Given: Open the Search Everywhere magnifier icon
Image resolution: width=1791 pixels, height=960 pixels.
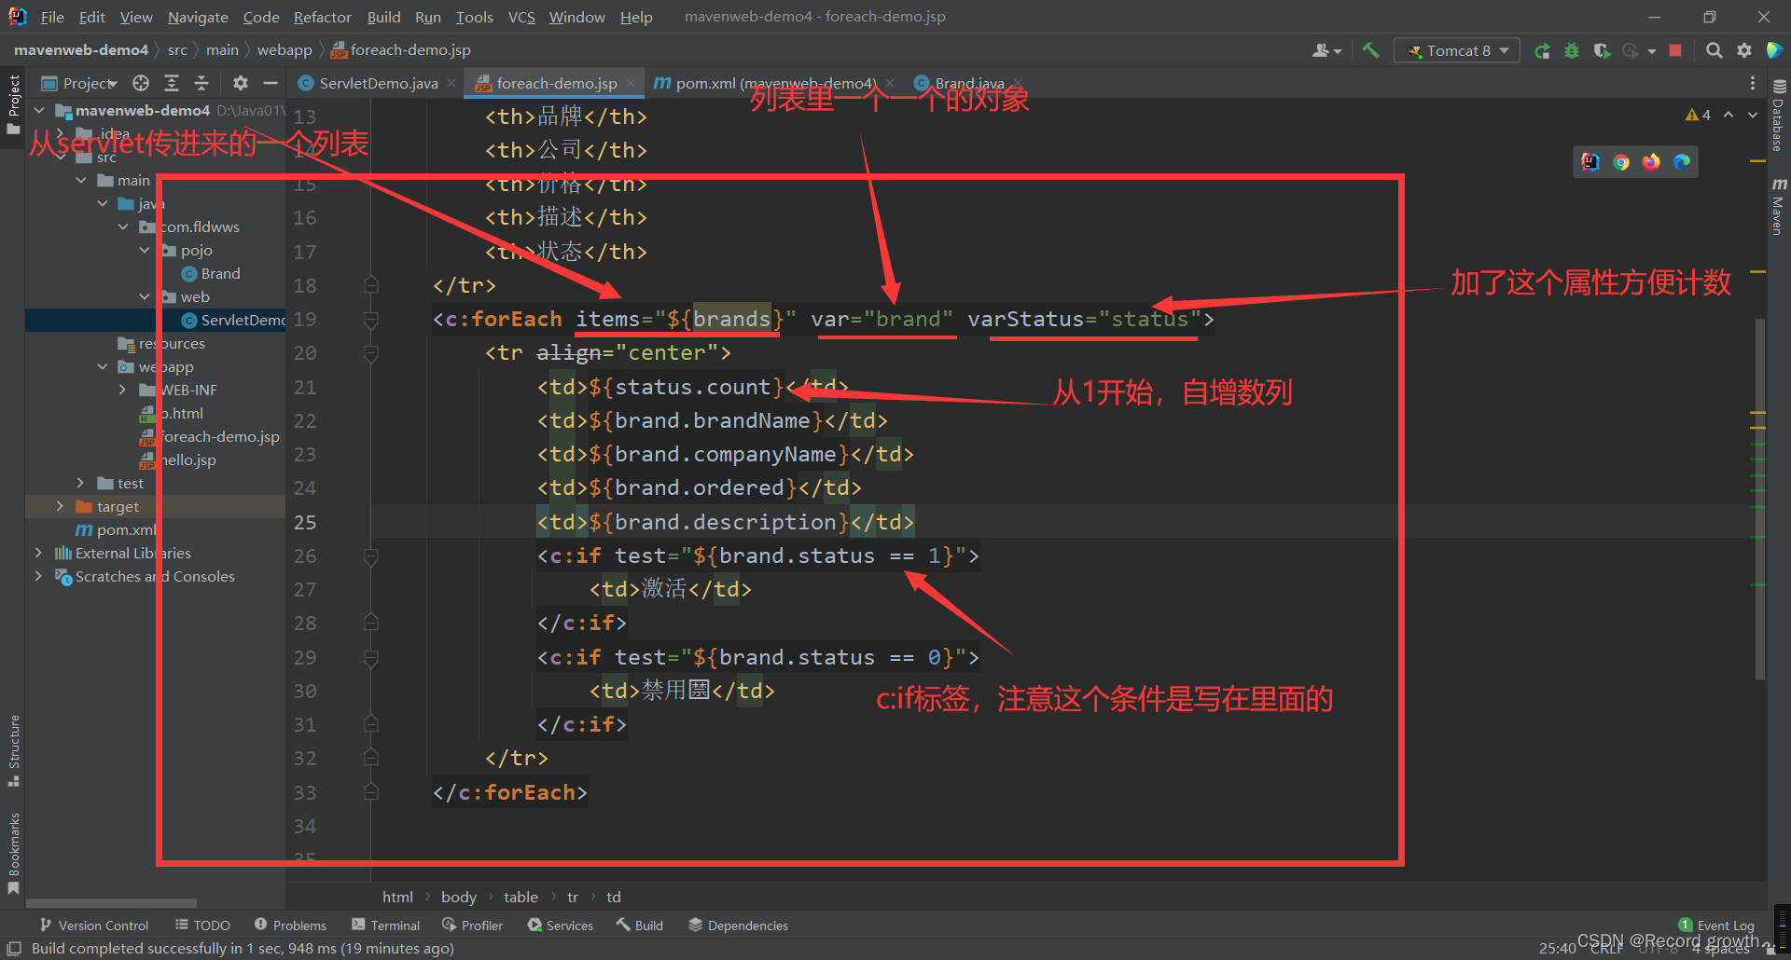Looking at the screenshot, I should click(1714, 49).
